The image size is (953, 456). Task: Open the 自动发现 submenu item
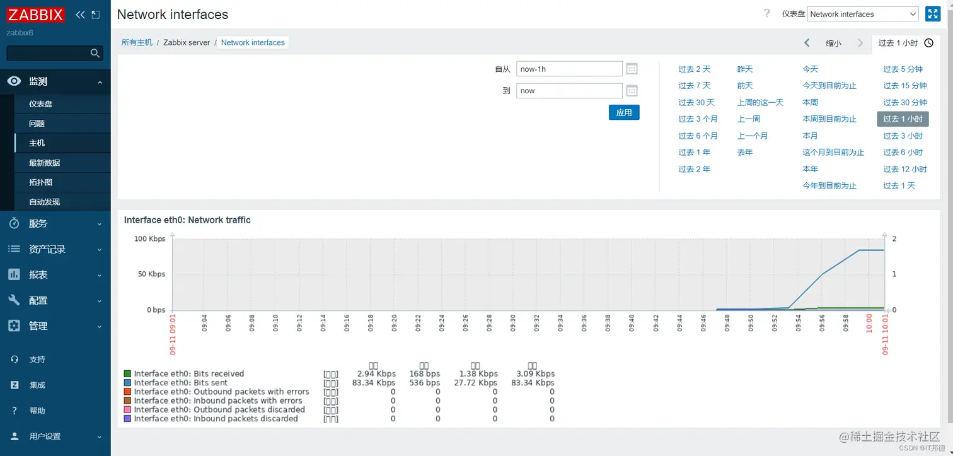pyautogui.click(x=62, y=202)
